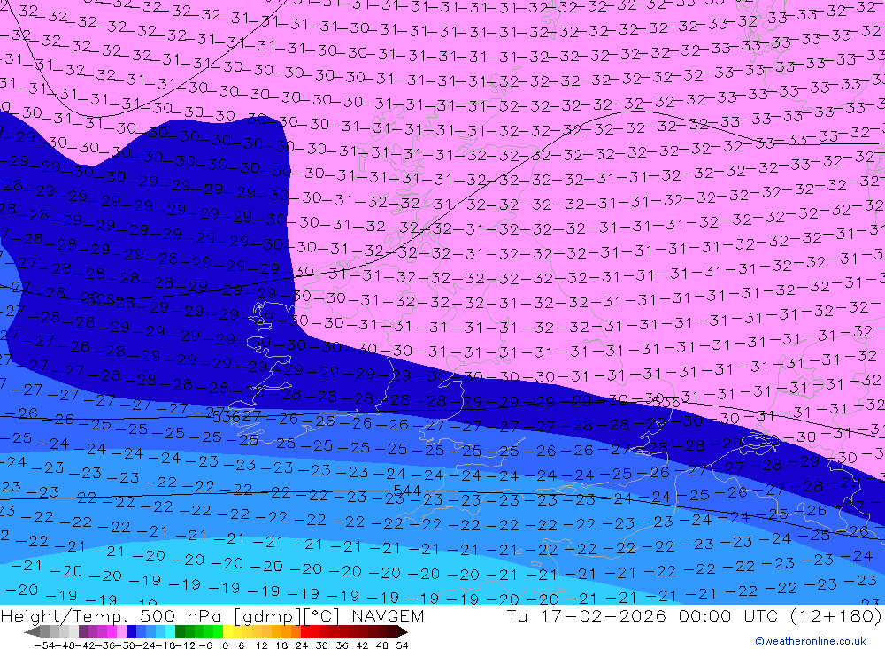Image resolution: width=885 pixels, height=649 pixels.
Task: Click the date 17-02-2026
Action: pos(604,615)
